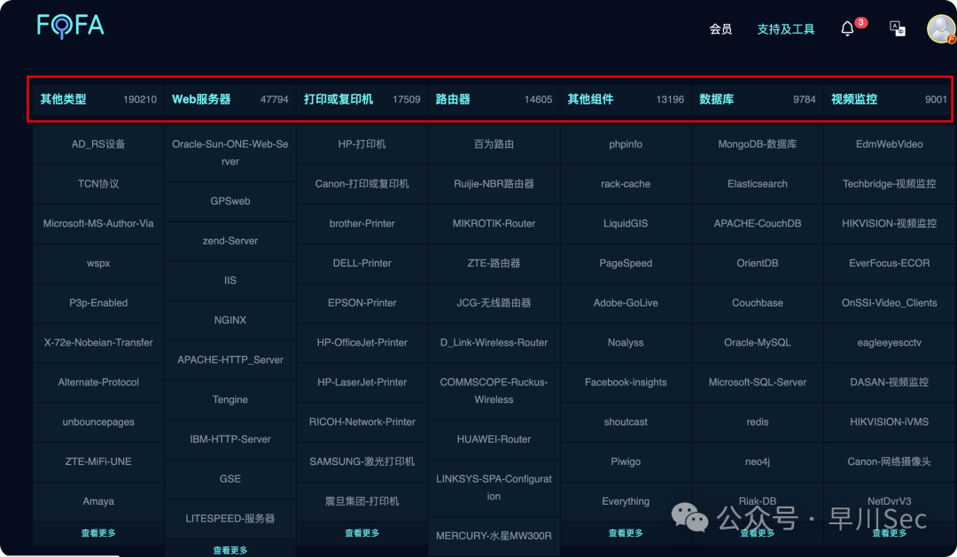Image resolution: width=957 pixels, height=557 pixels.
Task: Click the ZTE-路由器 entry
Action: coord(494,263)
